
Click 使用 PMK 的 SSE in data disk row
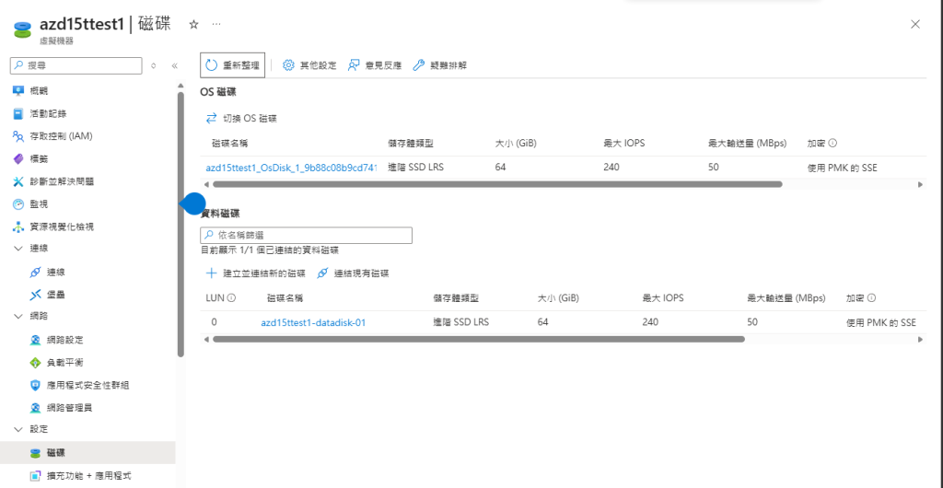point(881,323)
